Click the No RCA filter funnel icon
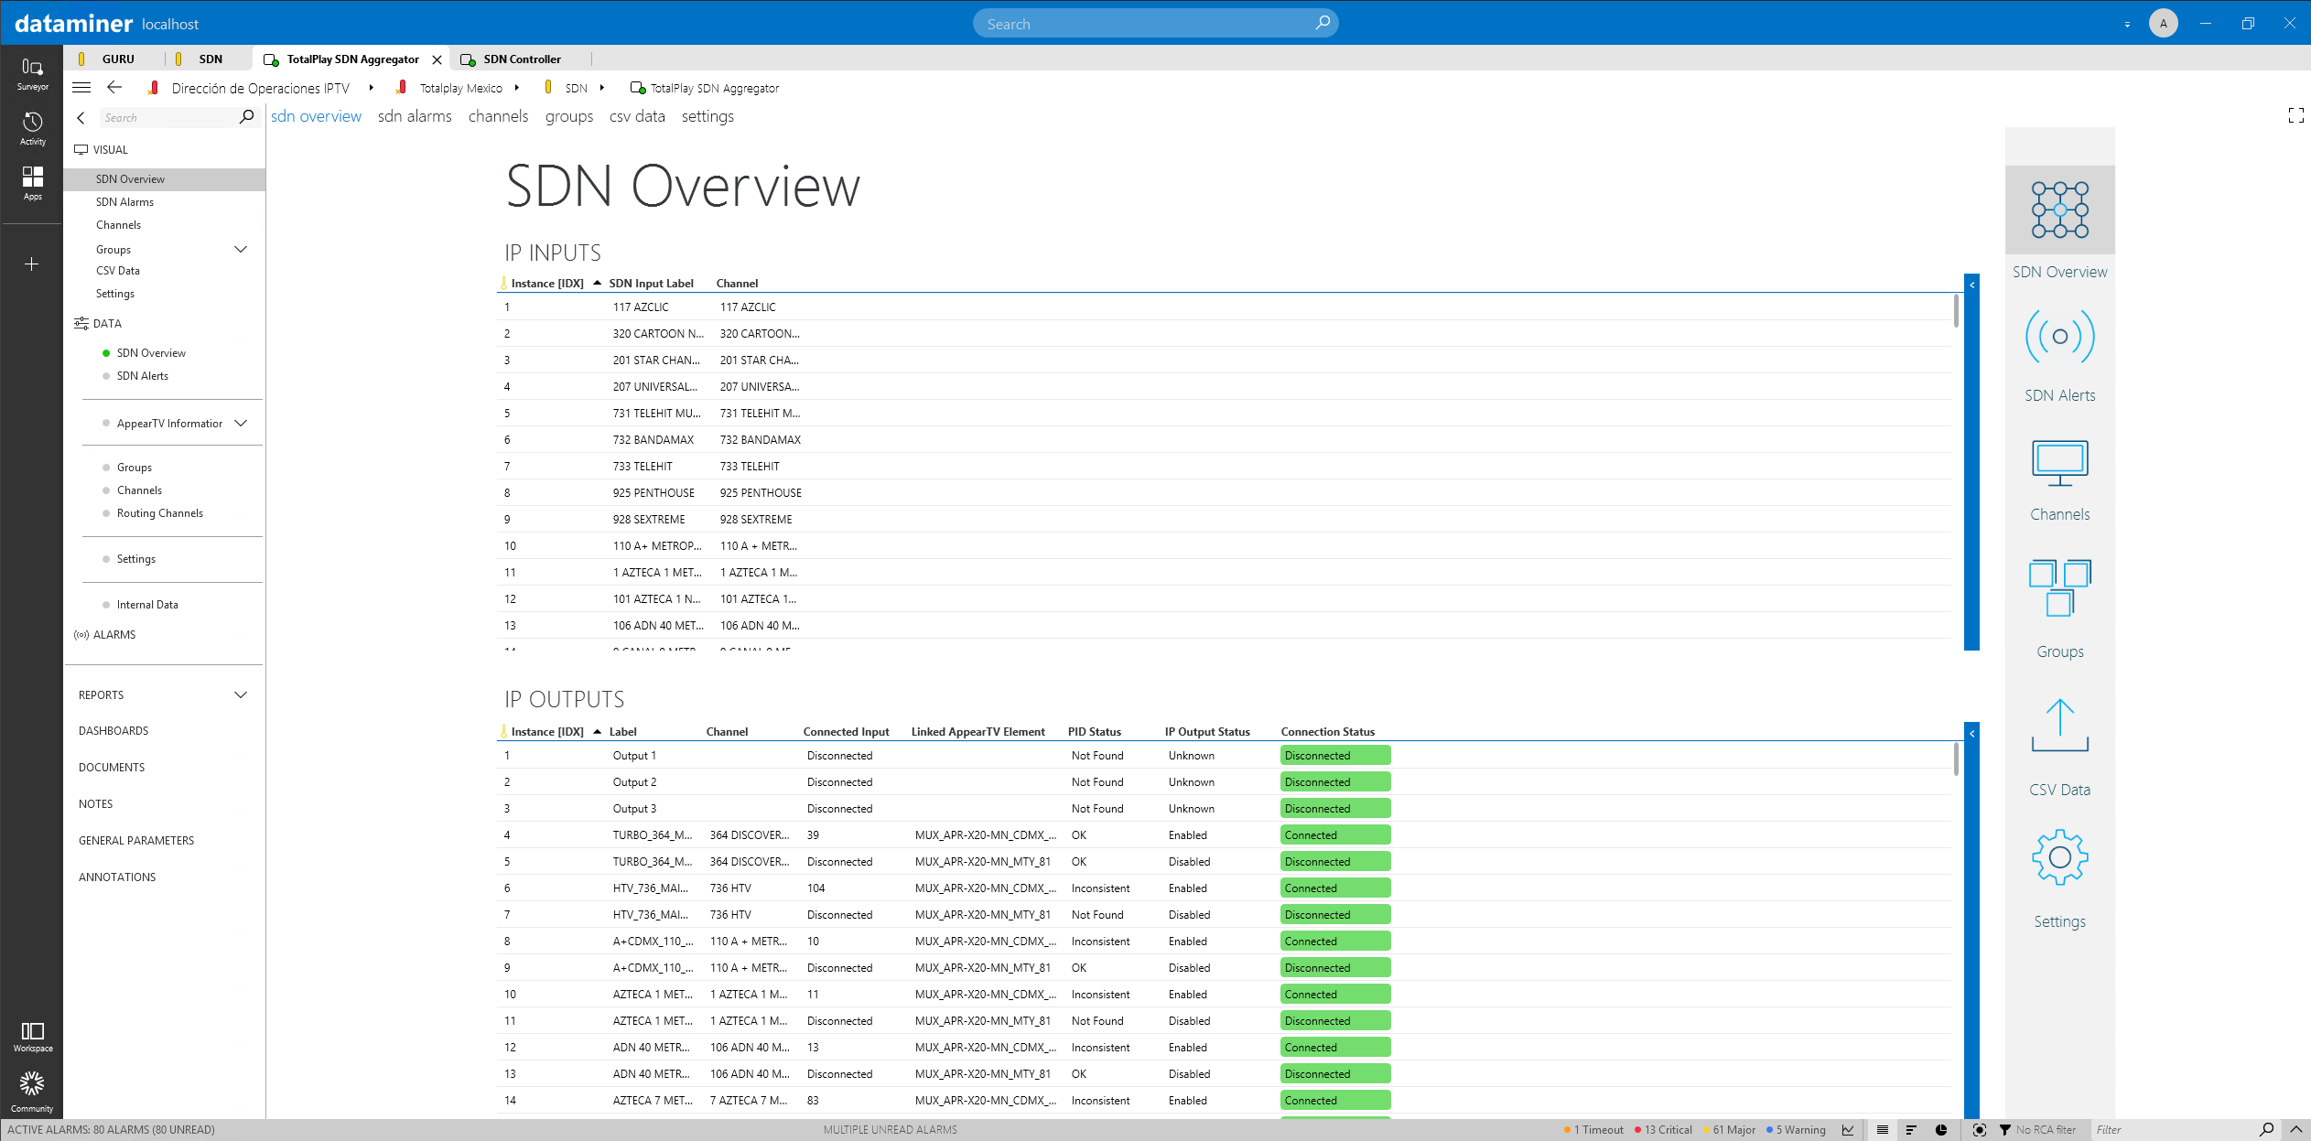This screenshot has height=1141, width=2311. click(2004, 1130)
